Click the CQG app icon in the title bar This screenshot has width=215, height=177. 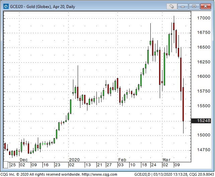[6, 7]
